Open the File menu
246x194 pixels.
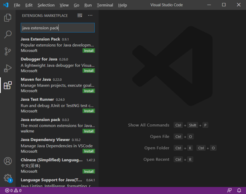(17, 5)
